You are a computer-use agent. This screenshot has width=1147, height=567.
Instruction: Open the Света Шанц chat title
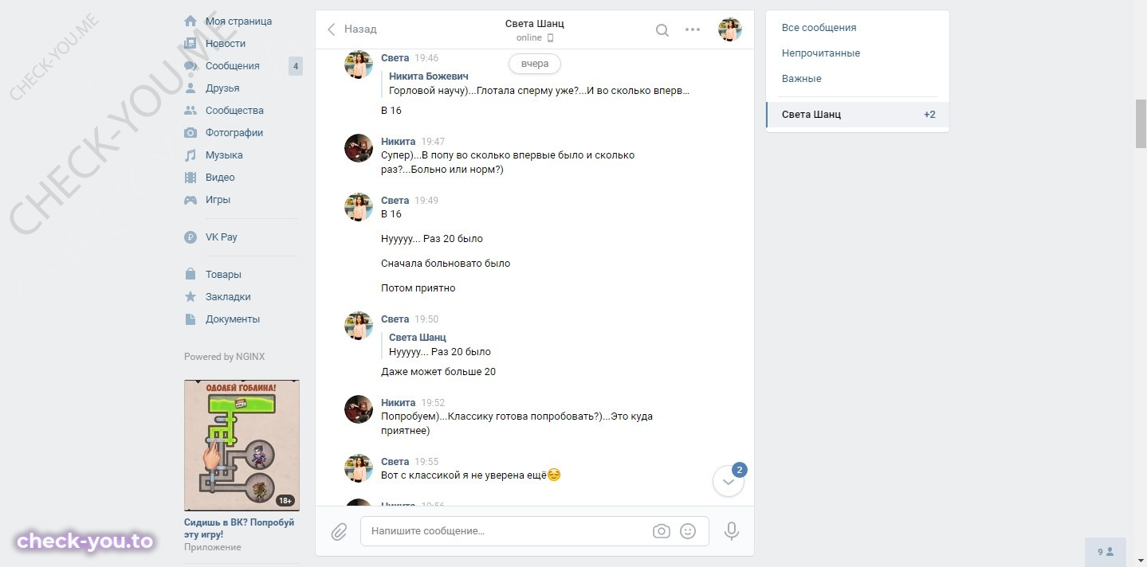(x=535, y=24)
